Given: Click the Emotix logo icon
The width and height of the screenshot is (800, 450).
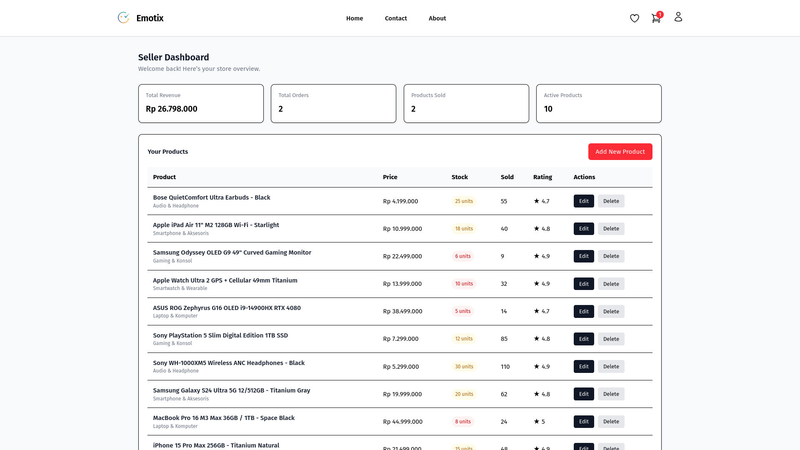Looking at the screenshot, I should click(x=124, y=18).
